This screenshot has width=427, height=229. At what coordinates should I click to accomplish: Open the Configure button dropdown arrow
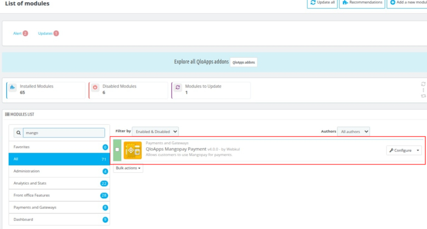pyautogui.click(x=418, y=150)
